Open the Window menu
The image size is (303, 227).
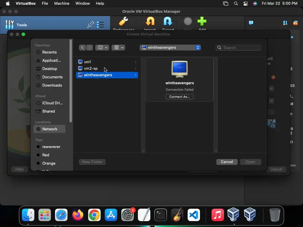(83, 4)
